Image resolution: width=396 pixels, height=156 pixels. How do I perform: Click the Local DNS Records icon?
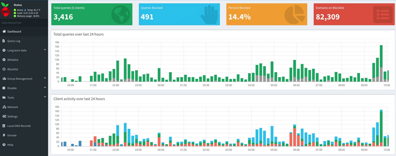click(x=4, y=126)
